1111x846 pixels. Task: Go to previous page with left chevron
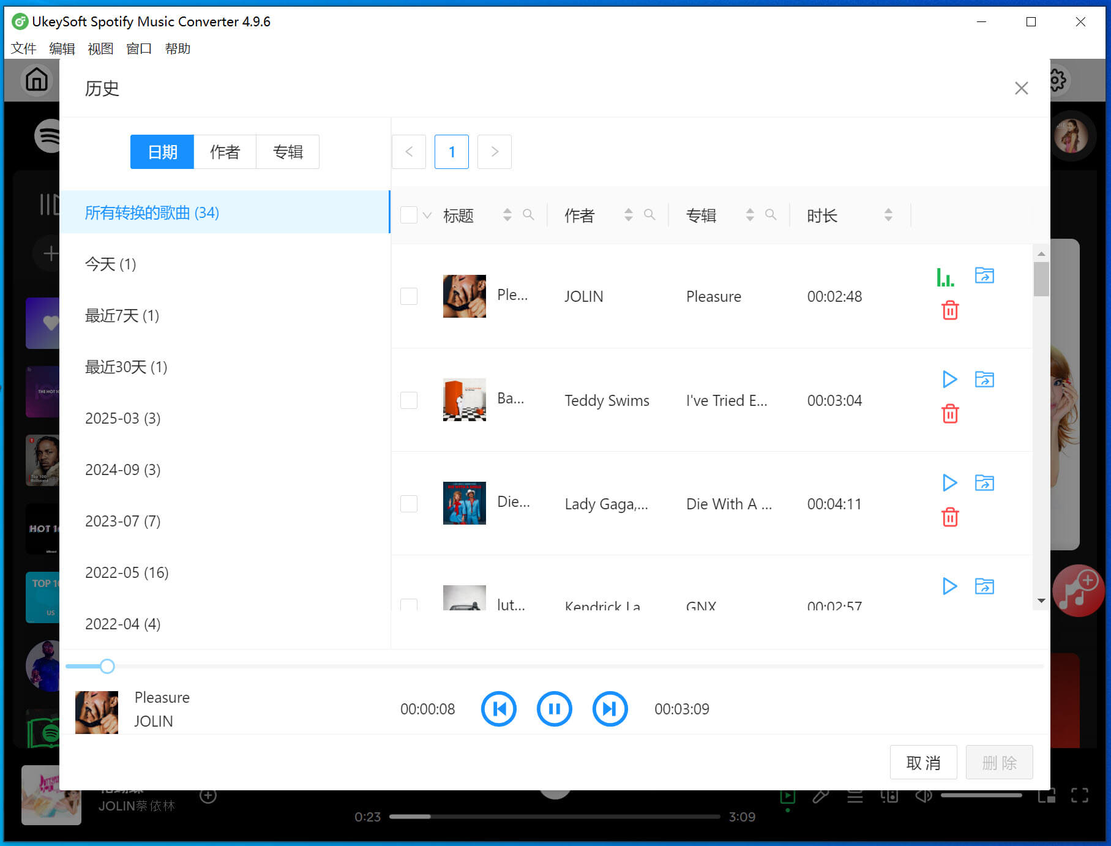pos(409,152)
